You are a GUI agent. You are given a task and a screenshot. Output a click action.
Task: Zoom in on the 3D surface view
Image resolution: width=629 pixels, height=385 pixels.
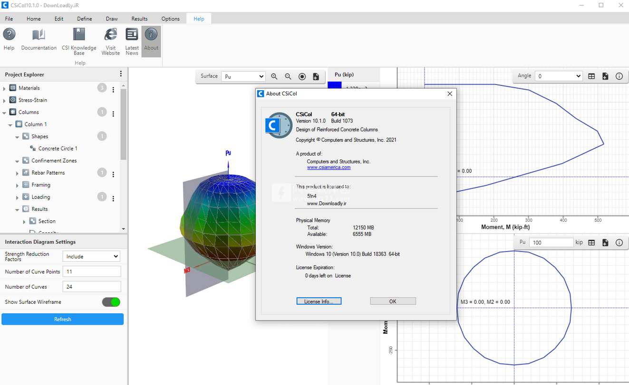pos(274,76)
